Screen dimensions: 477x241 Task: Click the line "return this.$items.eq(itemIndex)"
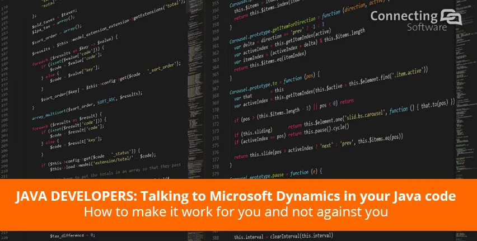click(270, 62)
